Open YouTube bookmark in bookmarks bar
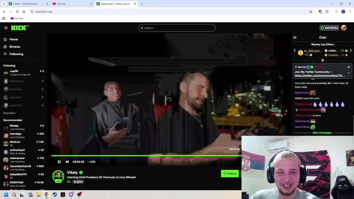This screenshot has height=199, width=354. [x=17, y=19]
